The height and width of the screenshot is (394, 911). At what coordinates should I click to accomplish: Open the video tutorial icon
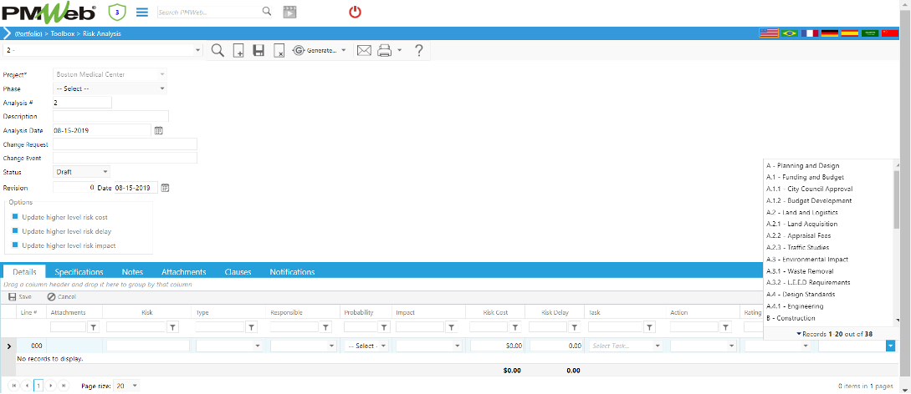289,12
